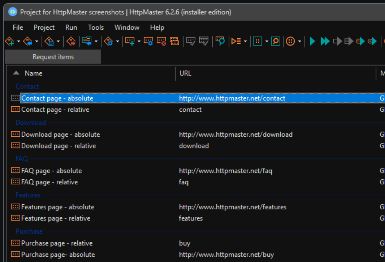Add a new request item

click(x=129, y=41)
